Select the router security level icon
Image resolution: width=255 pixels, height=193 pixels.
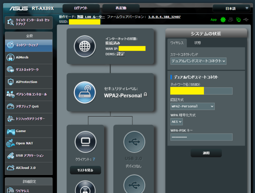(85, 92)
